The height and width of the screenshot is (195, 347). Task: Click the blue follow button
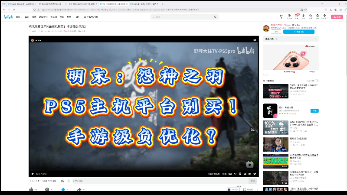pos(299,32)
